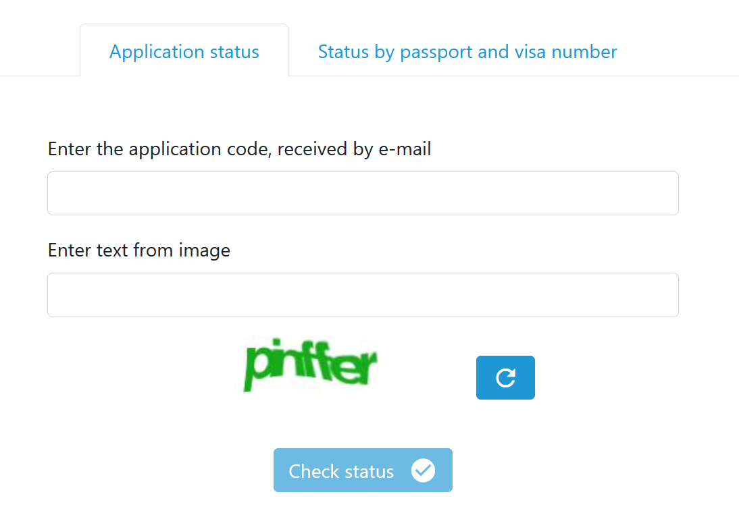Click the 'Enter text from image' label
This screenshot has width=739, height=515.
tap(139, 250)
